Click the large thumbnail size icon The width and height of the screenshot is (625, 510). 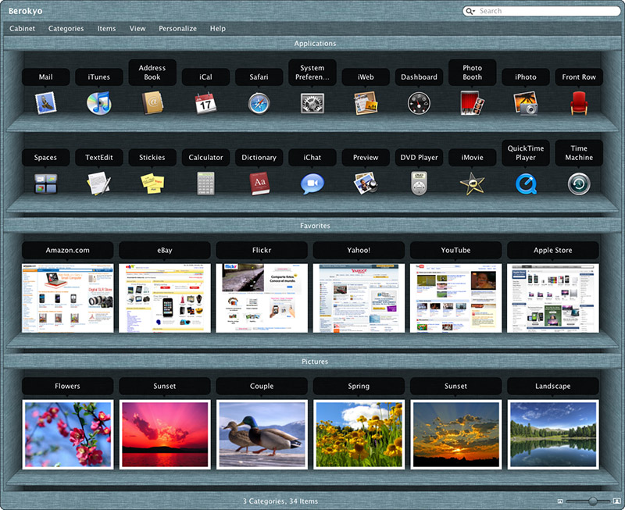[617, 501]
